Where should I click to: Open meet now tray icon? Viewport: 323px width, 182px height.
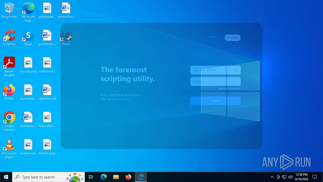(278, 177)
